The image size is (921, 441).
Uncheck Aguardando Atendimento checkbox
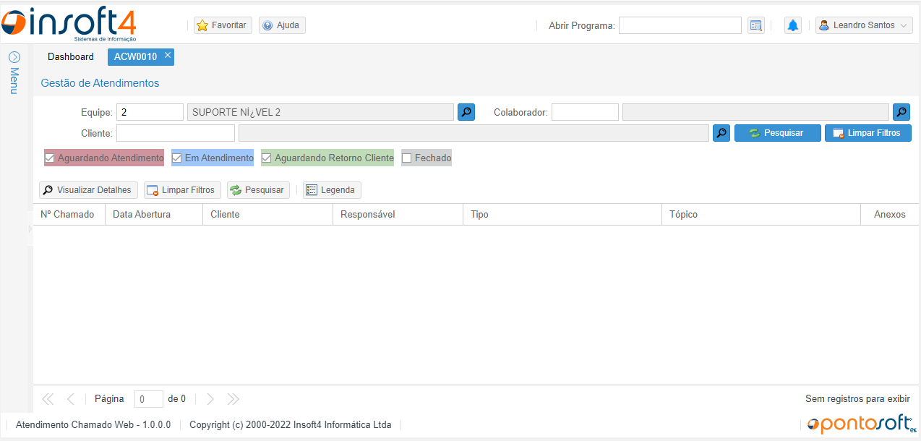(x=50, y=158)
